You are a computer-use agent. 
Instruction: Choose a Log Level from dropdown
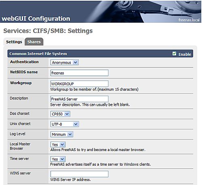pos(62,134)
